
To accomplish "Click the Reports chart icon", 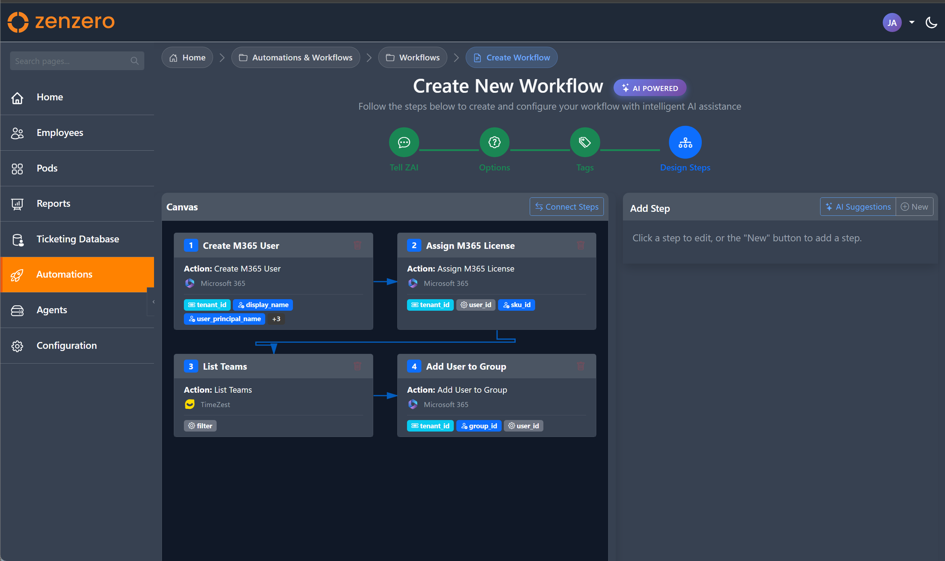I will tap(17, 204).
